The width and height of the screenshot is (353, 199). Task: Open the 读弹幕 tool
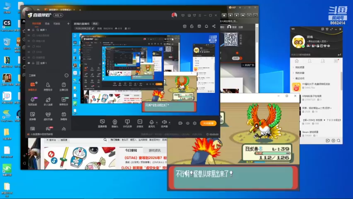[32, 116]
